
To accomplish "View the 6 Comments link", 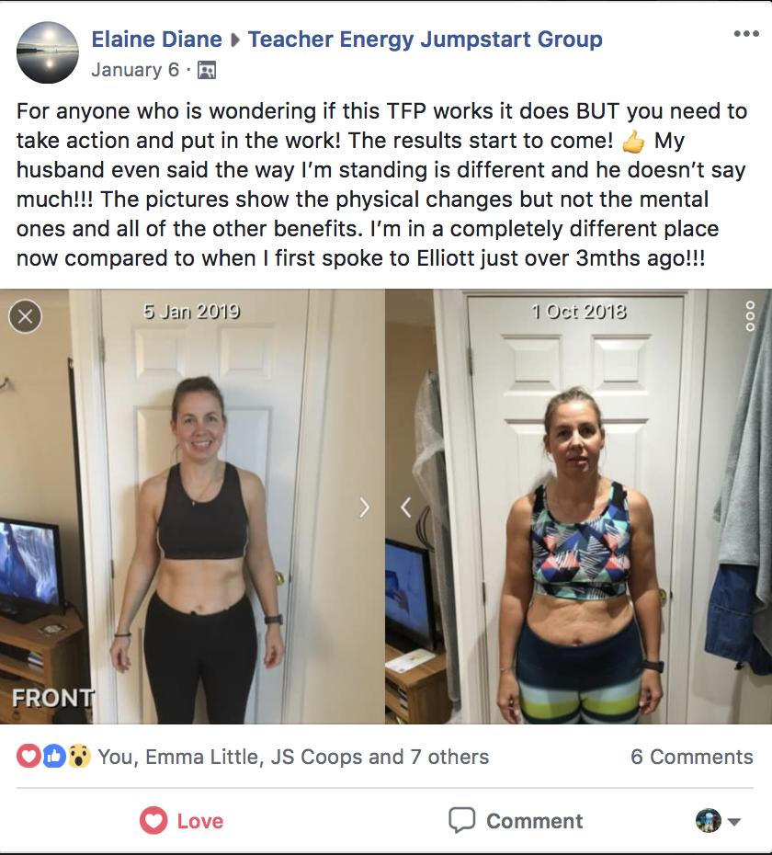I will tap(692, 757).
